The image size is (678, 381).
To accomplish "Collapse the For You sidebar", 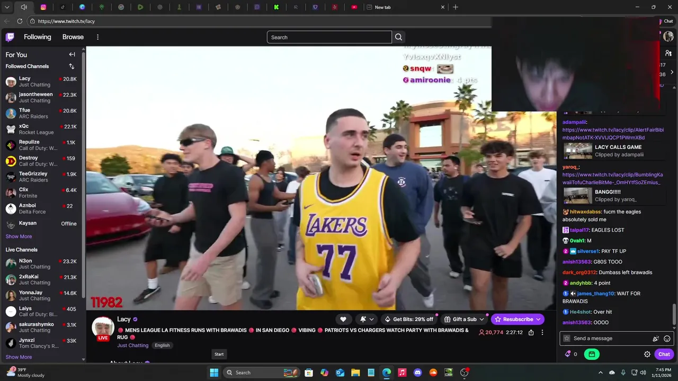I will coord(72,55).
